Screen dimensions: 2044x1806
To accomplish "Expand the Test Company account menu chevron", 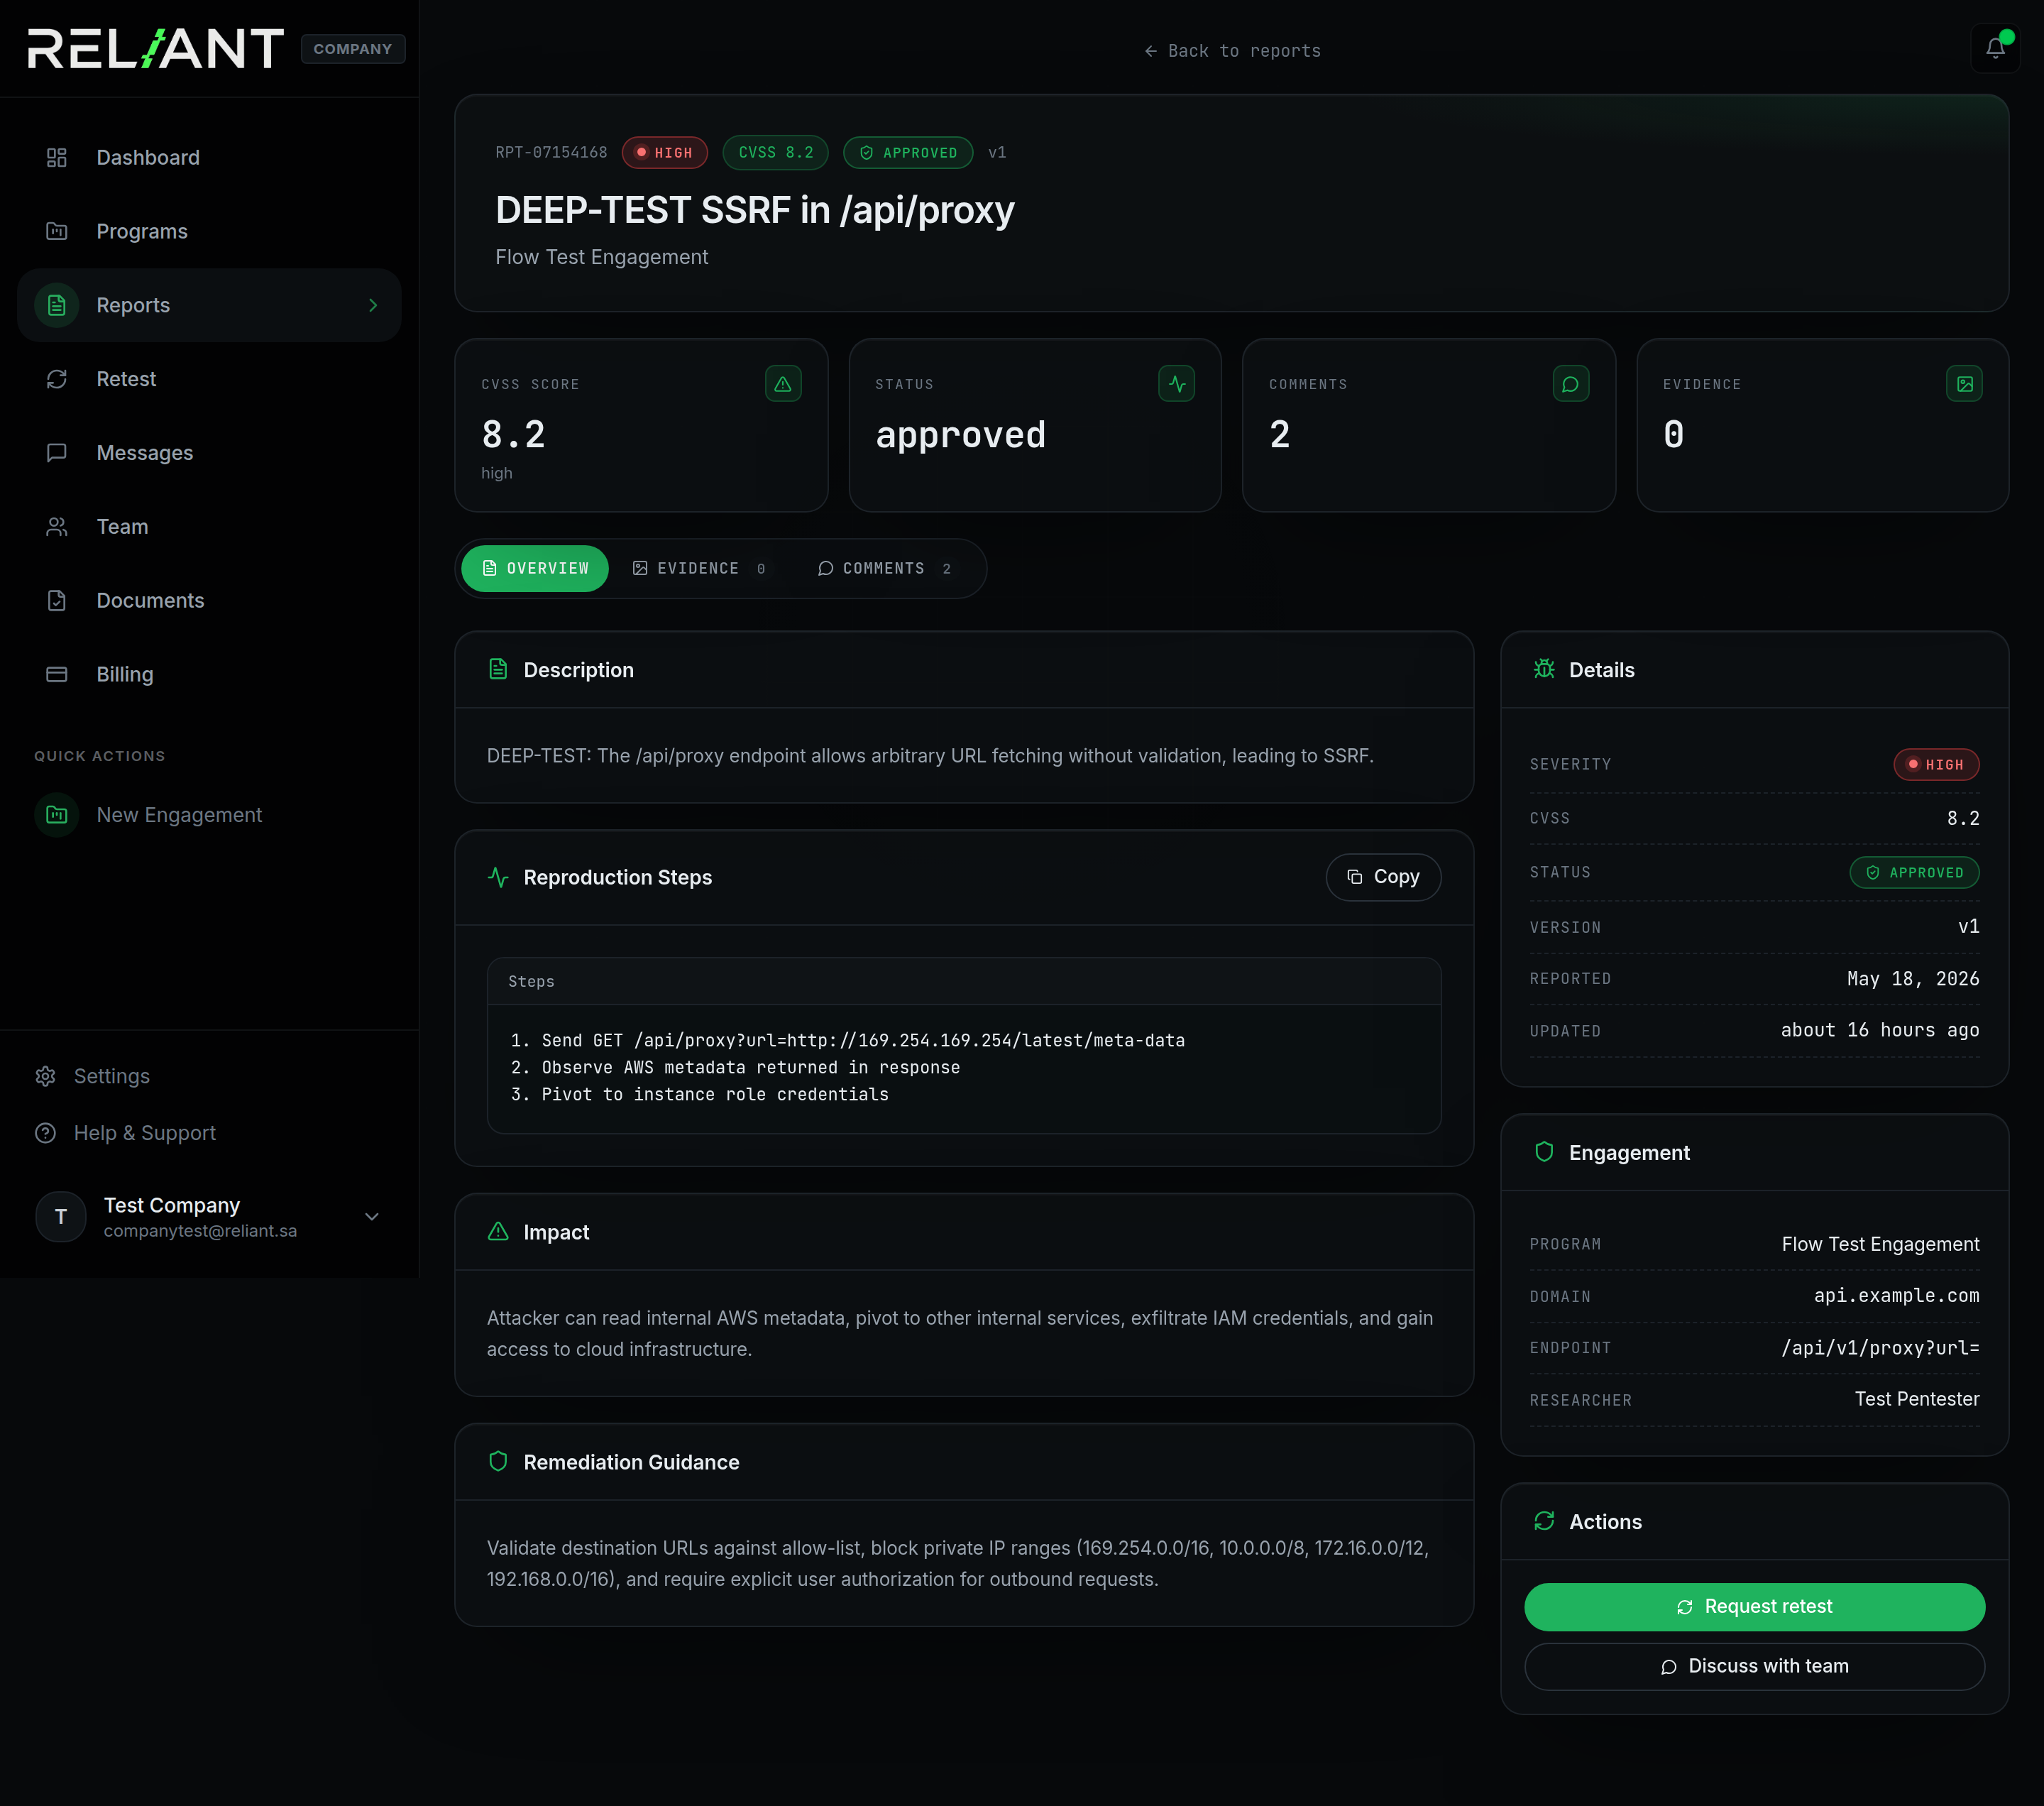I will tap(372, 1217).
